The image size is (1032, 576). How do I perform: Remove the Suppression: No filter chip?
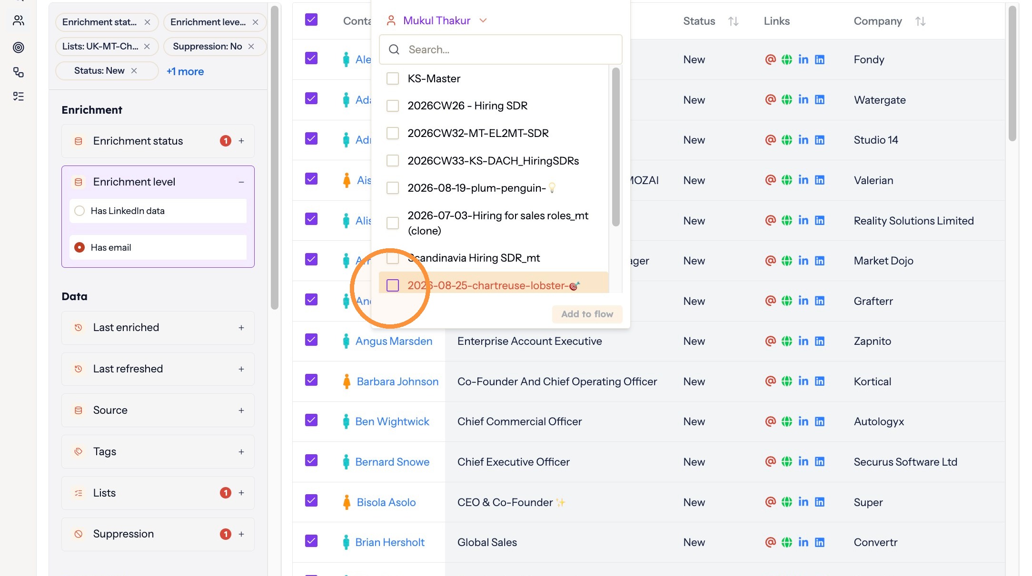[251, 47]
